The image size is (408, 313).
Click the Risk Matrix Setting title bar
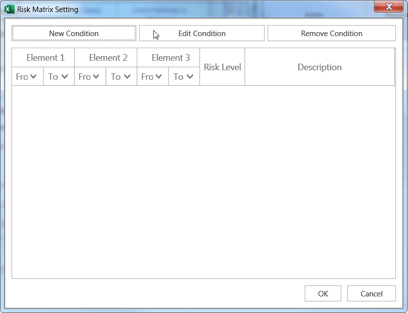tap(200, 9)
